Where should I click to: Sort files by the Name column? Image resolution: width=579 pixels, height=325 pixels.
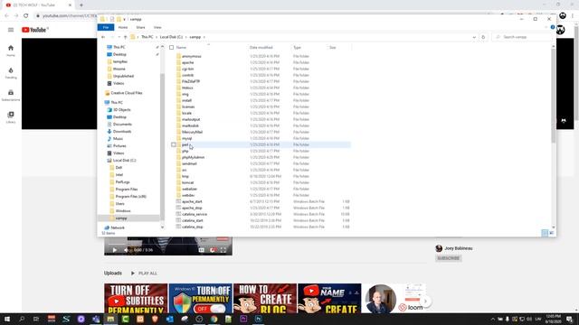pos(181,48)
